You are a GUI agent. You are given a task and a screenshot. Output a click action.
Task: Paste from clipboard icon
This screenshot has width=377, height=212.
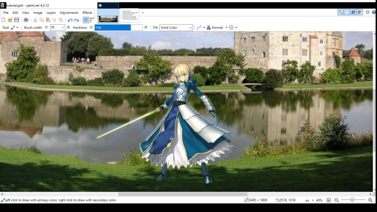click(x=48, y=20)
